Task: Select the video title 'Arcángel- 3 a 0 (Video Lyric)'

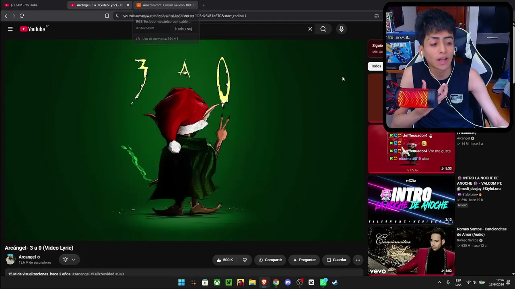Action: click(39, 248)
